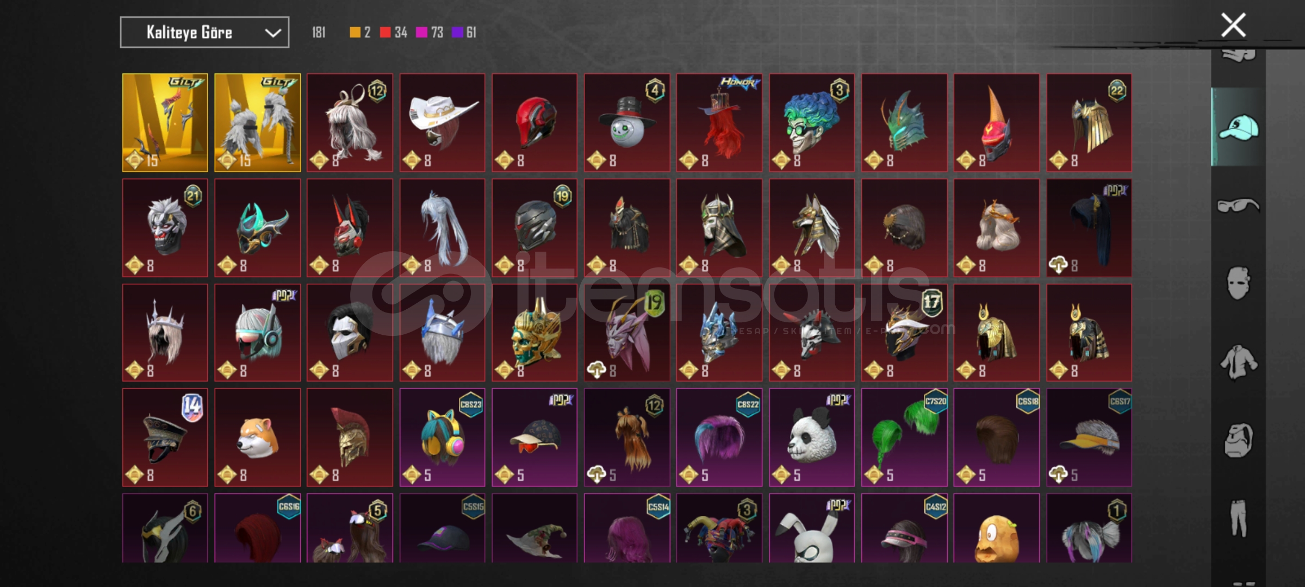Select the white cowboy hat item
1305x587 pixels.
pos(442,123)
